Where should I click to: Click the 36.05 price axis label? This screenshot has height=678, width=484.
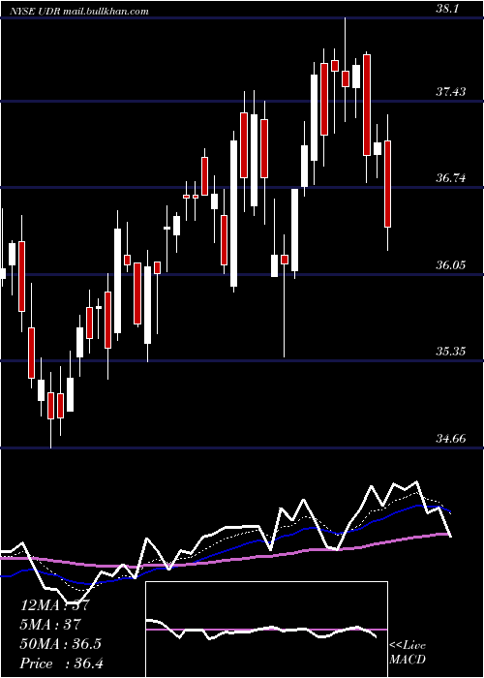[451, 265]
